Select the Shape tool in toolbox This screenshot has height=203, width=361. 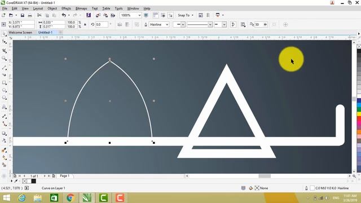(4, 42)
